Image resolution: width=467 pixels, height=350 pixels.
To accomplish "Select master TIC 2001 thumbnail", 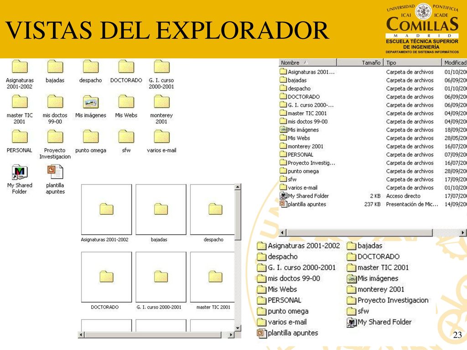I will [213, 277].
